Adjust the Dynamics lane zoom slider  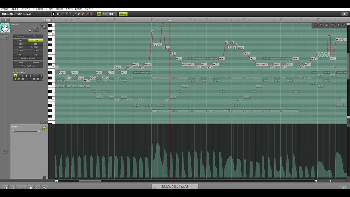click(x=15, y=131)
